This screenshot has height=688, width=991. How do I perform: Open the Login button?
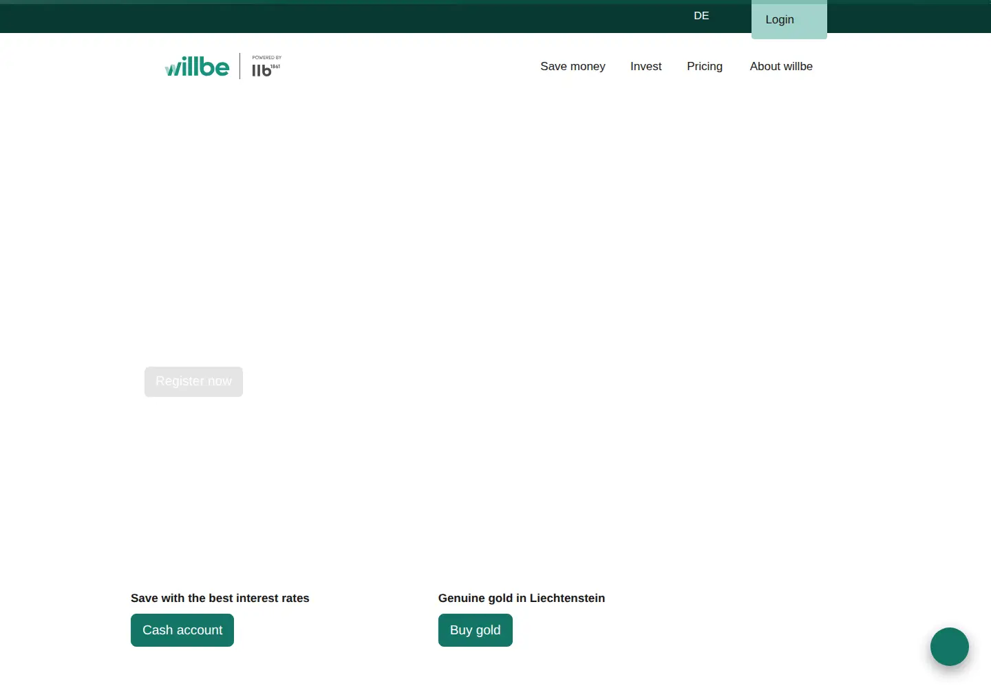[789, 19]
